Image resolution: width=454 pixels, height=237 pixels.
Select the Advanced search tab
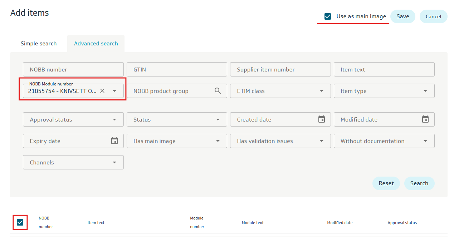coord(96,44)
